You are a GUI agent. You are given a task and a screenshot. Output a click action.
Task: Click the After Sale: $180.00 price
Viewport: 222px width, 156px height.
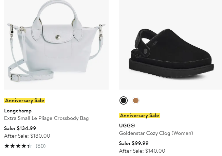[x=27, y=136]
